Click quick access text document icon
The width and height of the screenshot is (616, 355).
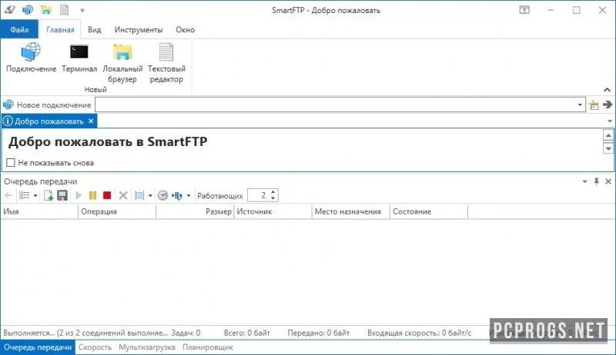pos(64,10)
